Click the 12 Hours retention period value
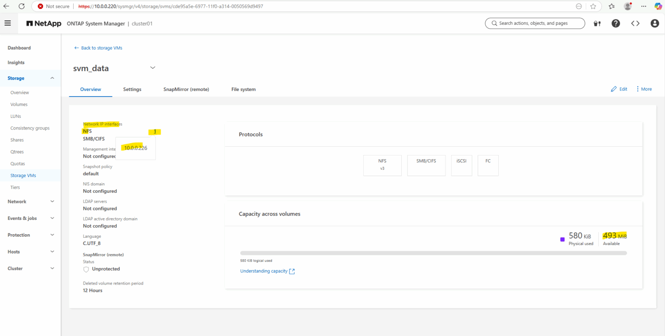 pyautogui.click(x=93, y=291)
